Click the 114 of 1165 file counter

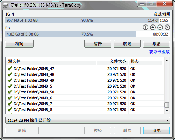coord(158,20)
